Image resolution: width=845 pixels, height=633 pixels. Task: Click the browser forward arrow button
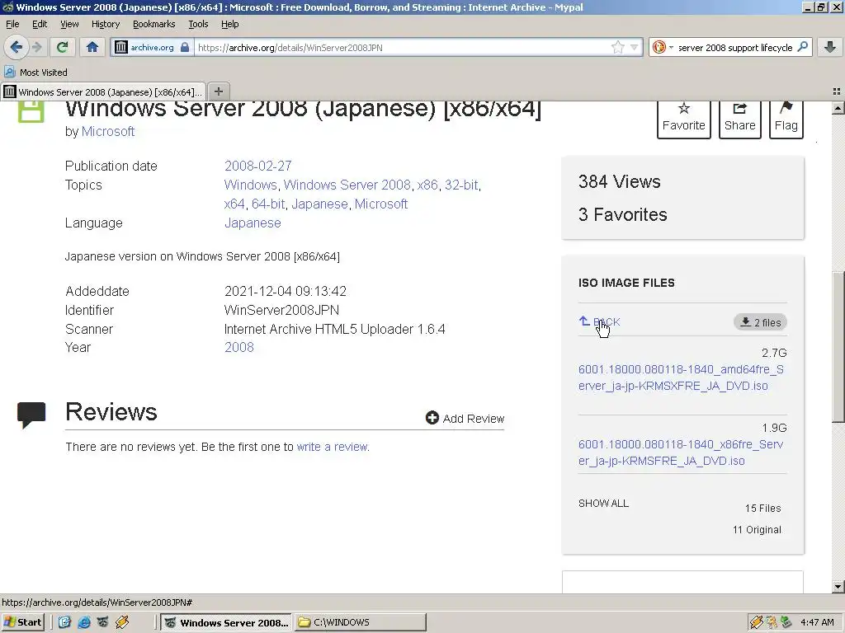pos(37,47)
